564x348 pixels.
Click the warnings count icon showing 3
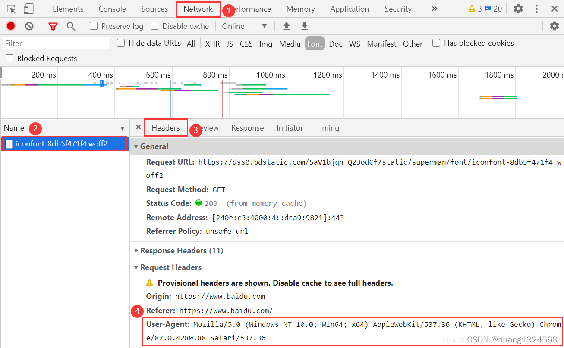475,9
